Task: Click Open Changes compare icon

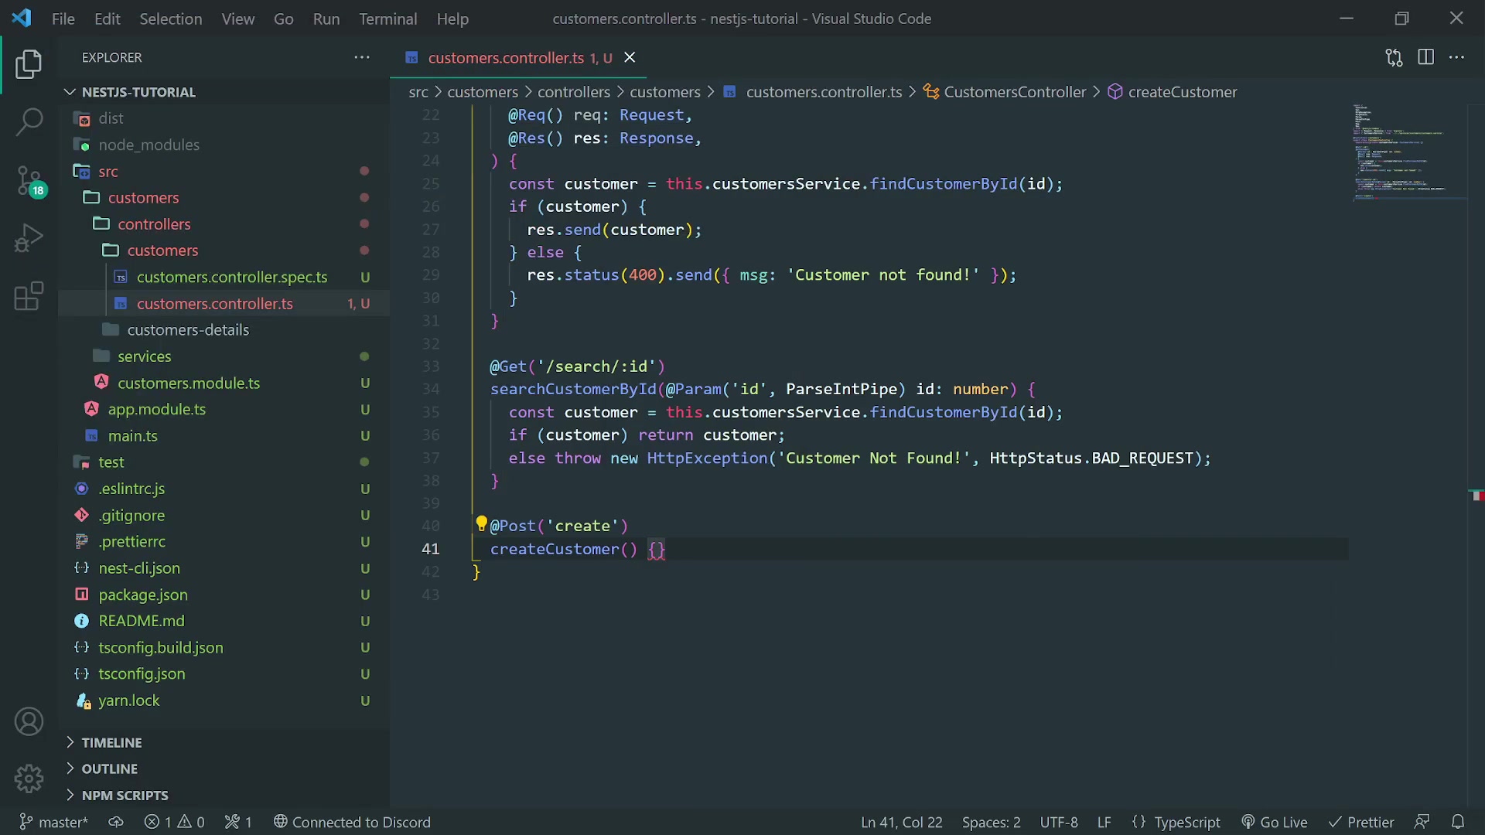Action: [x=1394, y=57]
